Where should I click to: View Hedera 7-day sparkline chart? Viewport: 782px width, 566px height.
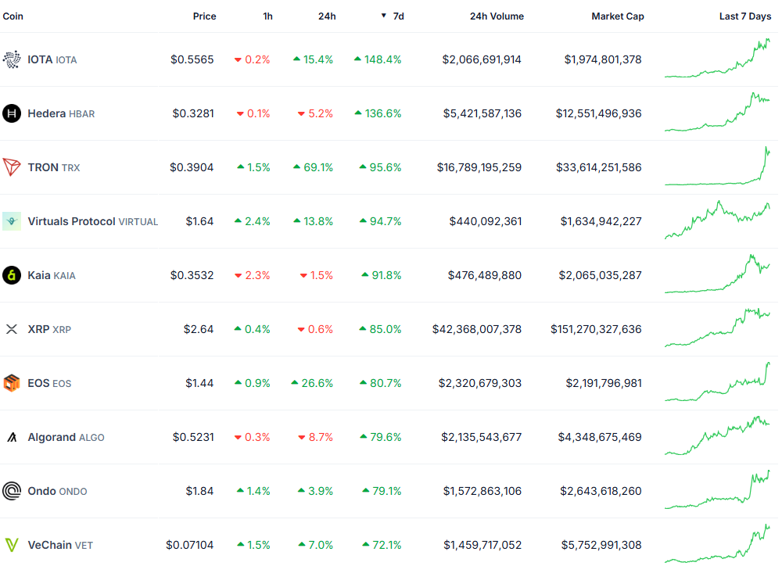[718, 113]
